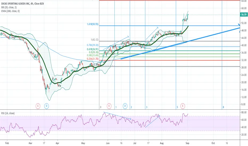Click the red earnings marker in March
This screenshot has height=146, width=248.
click(x=38, y=106)
